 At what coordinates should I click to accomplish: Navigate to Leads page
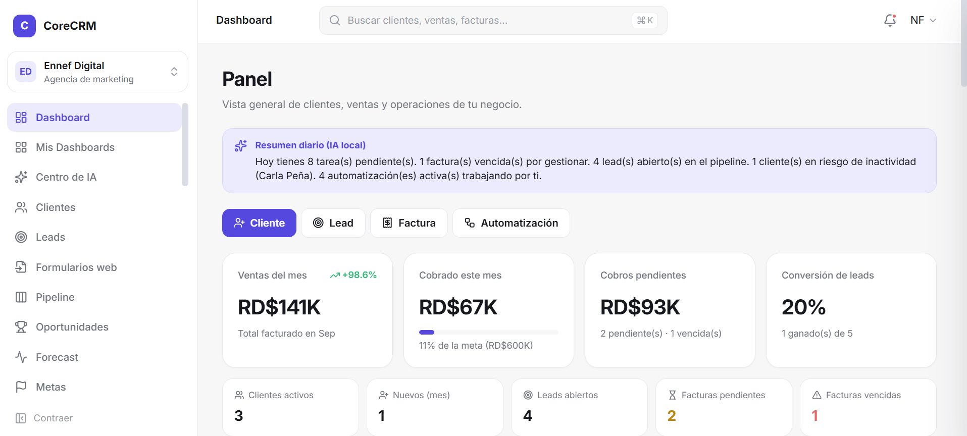click(x=94, y=237)
